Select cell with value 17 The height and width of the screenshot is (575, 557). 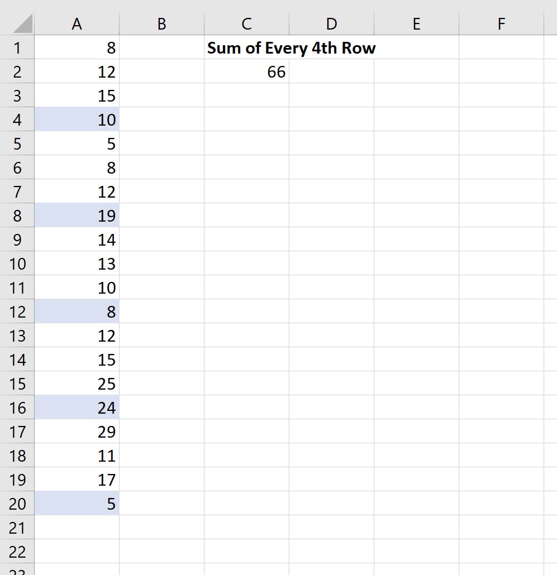[77, 480]
